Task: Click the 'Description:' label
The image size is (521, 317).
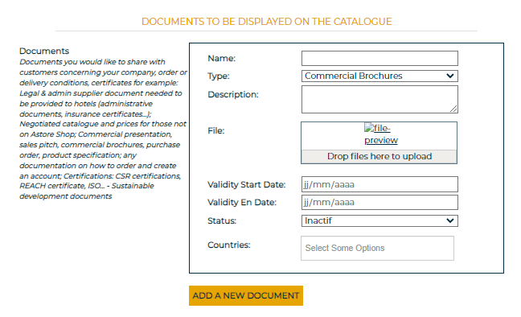Action: 233,94
